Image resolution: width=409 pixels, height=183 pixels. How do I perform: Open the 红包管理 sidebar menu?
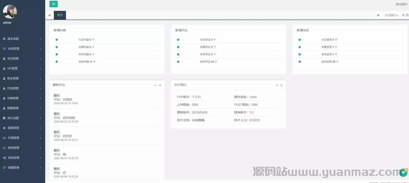tap(13, 88)
